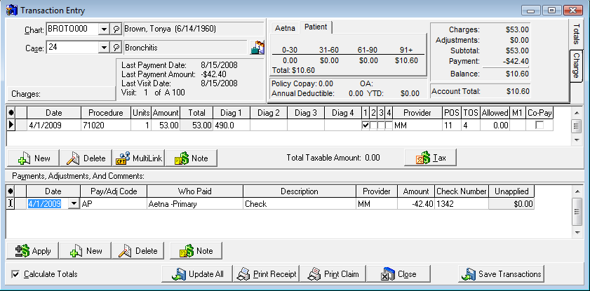Open the MultiLink CPT button

(138, 158)
